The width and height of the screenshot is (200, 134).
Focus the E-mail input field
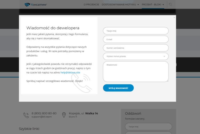pos(136,39)
